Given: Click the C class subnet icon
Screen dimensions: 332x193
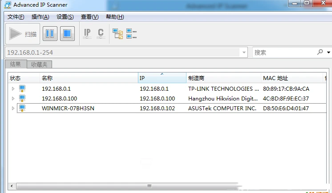Looking at the screenshot, I should tap(101, 34).
